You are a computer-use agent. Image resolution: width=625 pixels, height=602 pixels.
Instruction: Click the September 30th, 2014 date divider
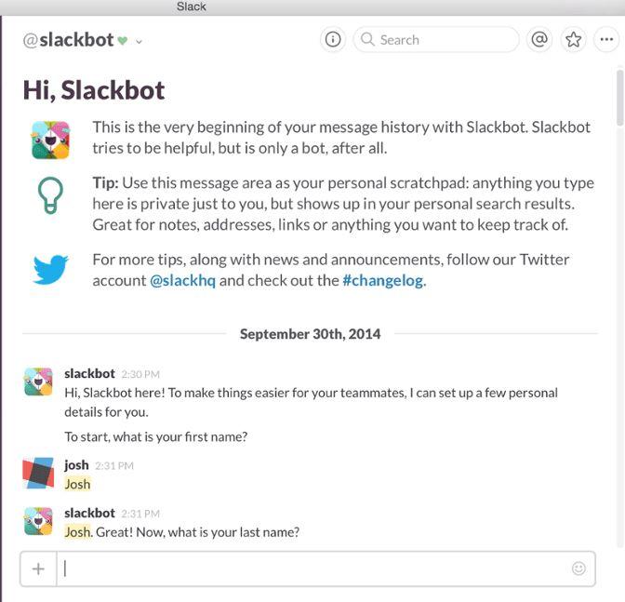click(x=310, y=333)
